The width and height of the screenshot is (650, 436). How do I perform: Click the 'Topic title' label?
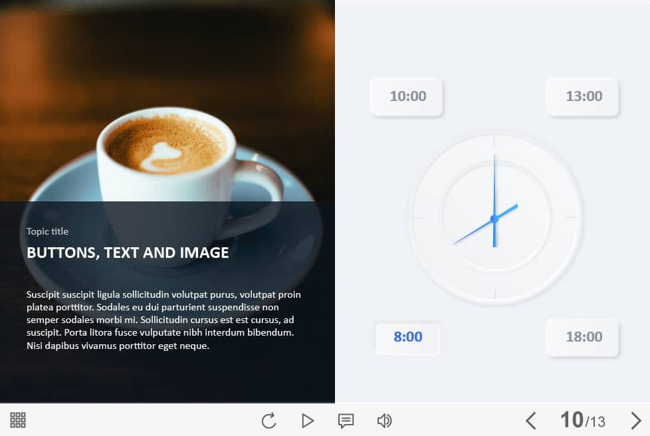click(x=47, y=231)
